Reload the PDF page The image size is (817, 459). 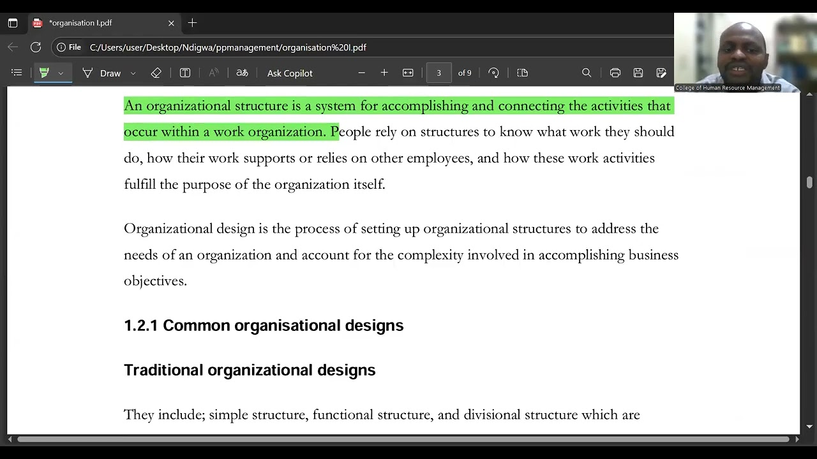click(x=36, y=47)
